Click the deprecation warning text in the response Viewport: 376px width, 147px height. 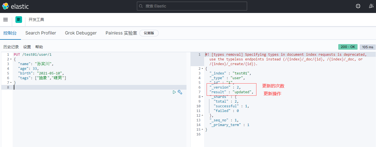click(x=286, y=59)
